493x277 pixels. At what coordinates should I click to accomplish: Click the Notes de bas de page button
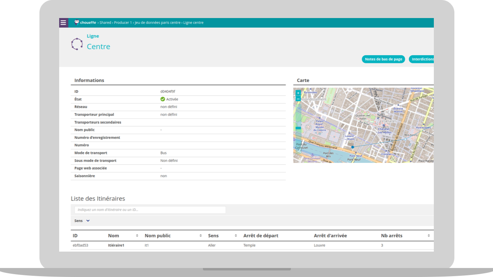pos(383,59)
